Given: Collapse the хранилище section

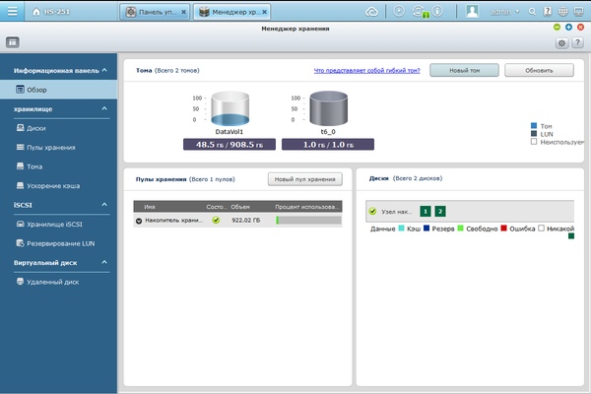Looking at the screenshot, I should [x=104, y=108].
